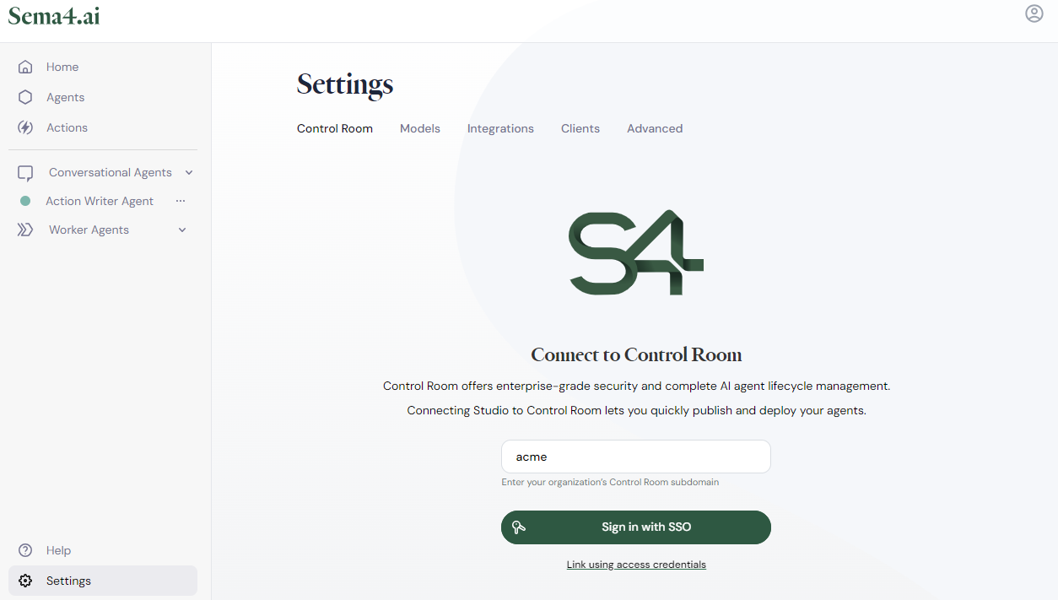Click the subdomain hint text below input
The image size is (1058, 600).
click(x=610, y=483)
